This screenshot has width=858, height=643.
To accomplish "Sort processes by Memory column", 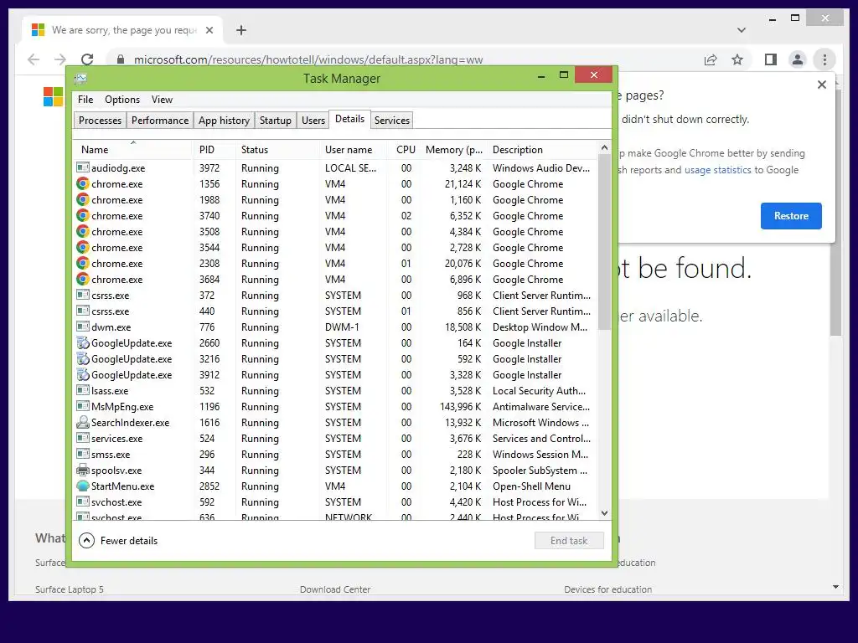I will pyautogui.click(x=453, y=149).
